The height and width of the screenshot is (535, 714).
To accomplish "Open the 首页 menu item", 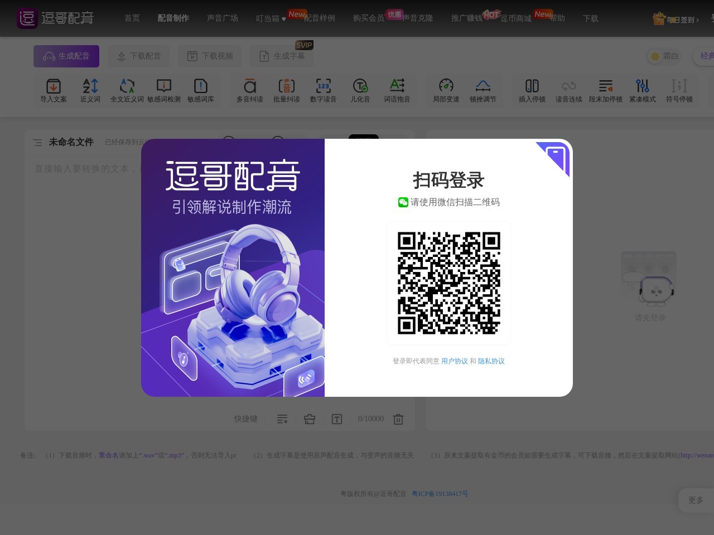I will click(x=132, y=18).
